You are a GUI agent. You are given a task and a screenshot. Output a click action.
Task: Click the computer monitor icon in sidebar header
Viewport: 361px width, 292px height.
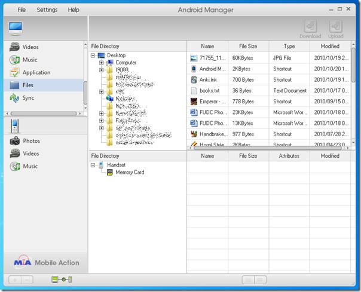point(16,28)
